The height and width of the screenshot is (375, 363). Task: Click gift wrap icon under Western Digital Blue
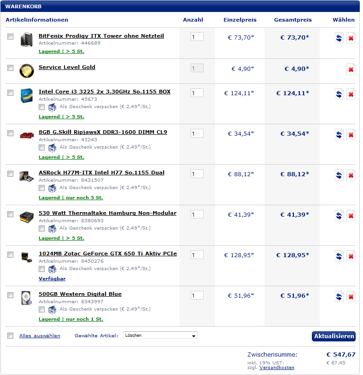pyautogui.click(x=52, y=310)
